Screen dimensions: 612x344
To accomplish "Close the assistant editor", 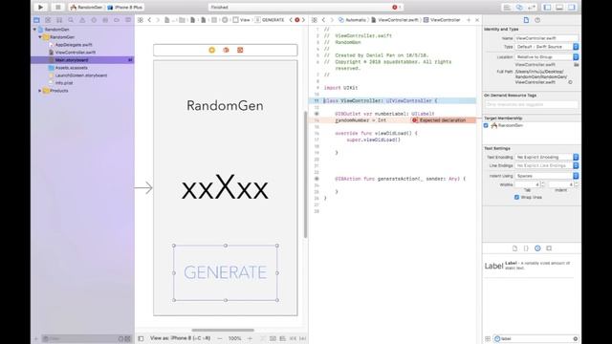I will click(477, 20).
